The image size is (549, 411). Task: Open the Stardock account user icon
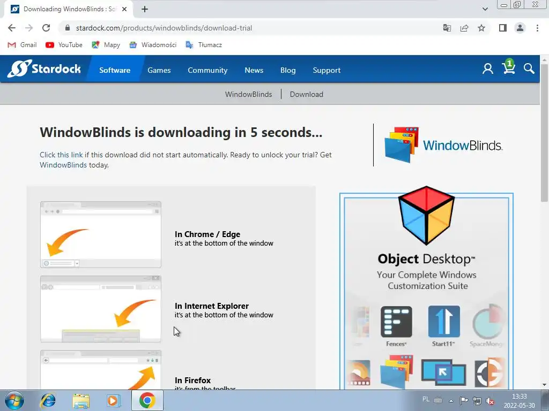[488, 68]
